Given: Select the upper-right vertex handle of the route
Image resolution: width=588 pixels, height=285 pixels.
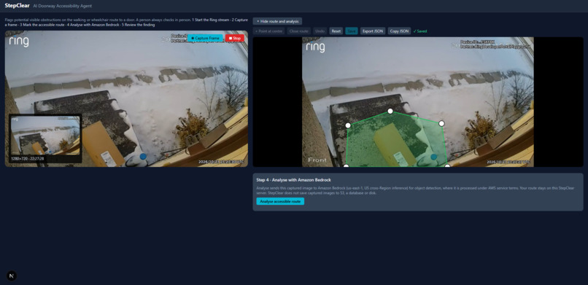Looking at the screenshot, I should tap(441, 124).
